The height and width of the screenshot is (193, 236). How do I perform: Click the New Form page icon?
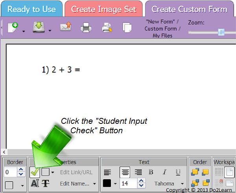[x=13, y=27]
